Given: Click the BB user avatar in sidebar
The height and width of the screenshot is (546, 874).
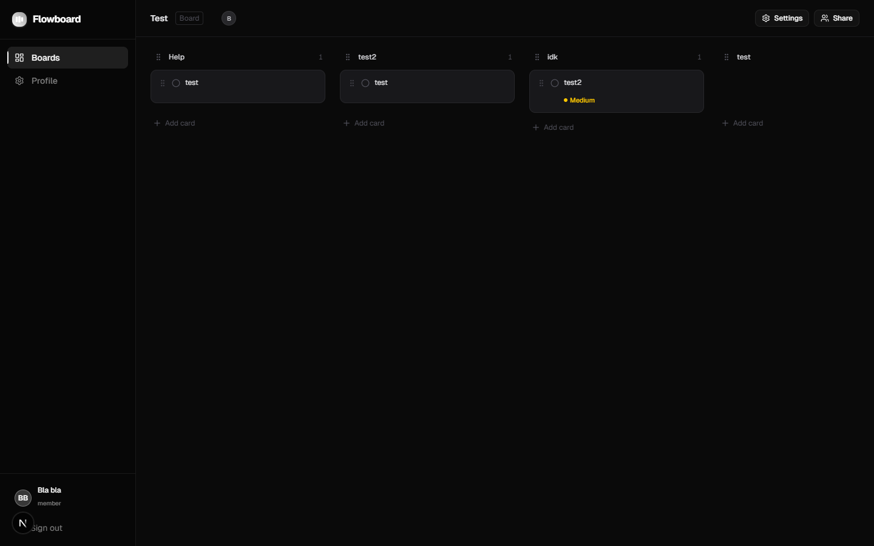Looking at the screenshot, I should 23,497.
